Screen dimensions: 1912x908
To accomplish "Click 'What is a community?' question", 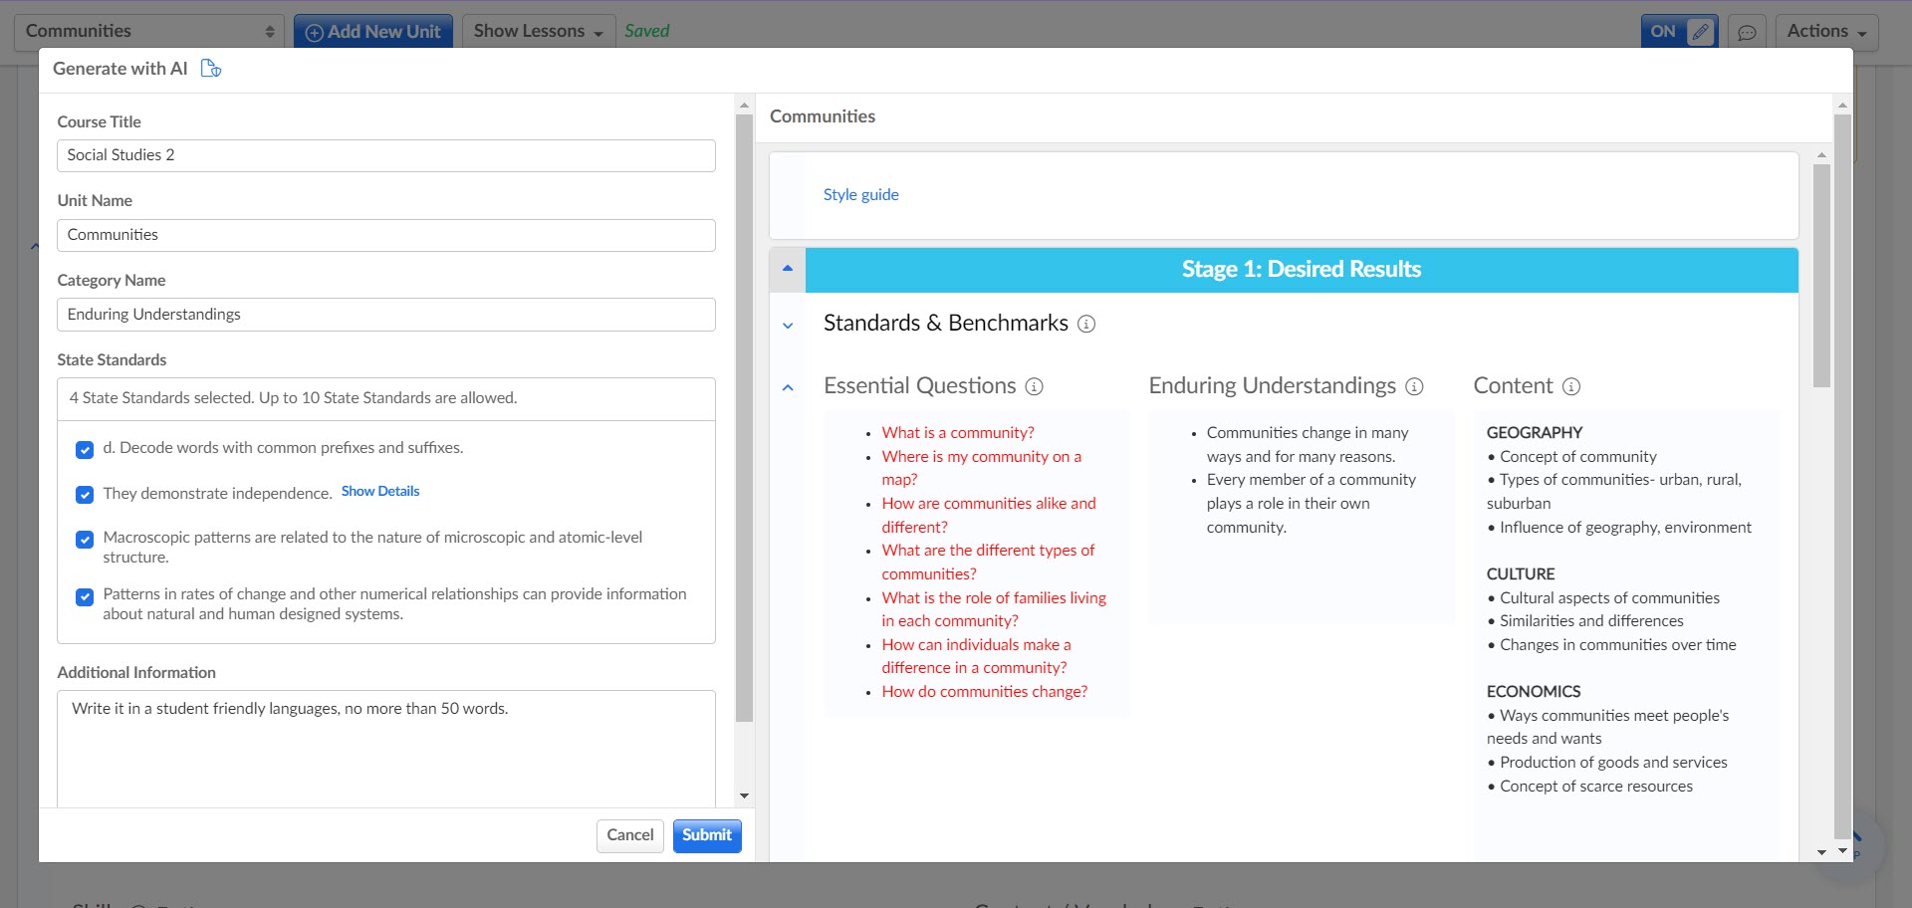I will (x=958, y=433).
